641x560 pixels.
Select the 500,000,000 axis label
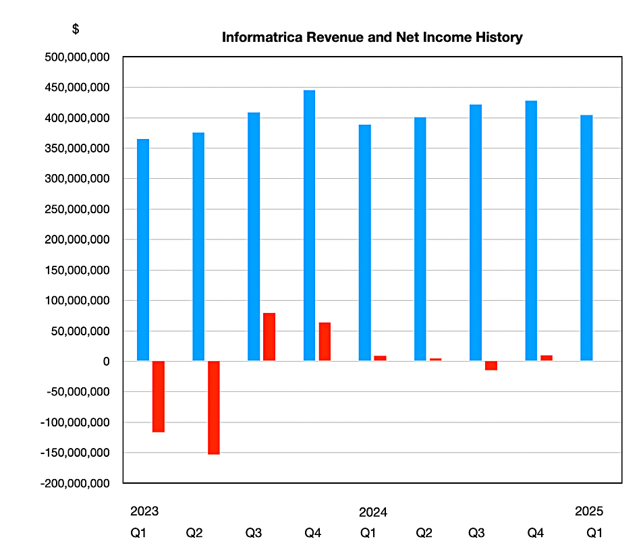pyautogui.click(x=78, y=57)
